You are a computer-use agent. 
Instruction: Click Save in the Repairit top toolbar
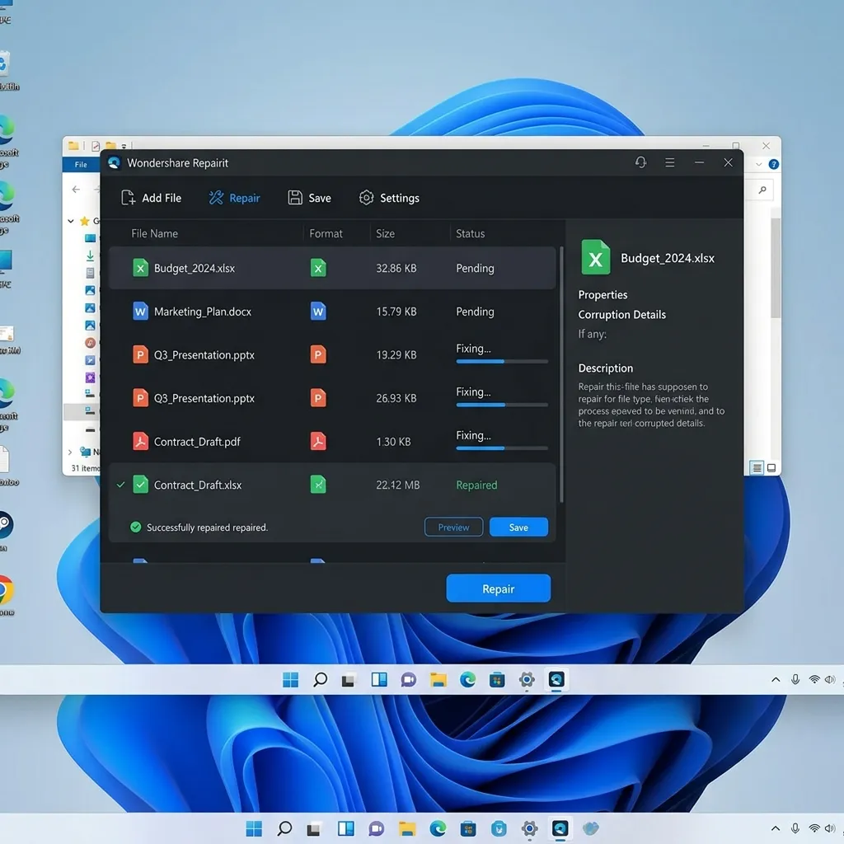click(x=310, y=198)
